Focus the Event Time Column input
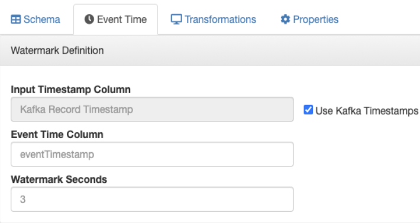 click(x=152, y=154)
